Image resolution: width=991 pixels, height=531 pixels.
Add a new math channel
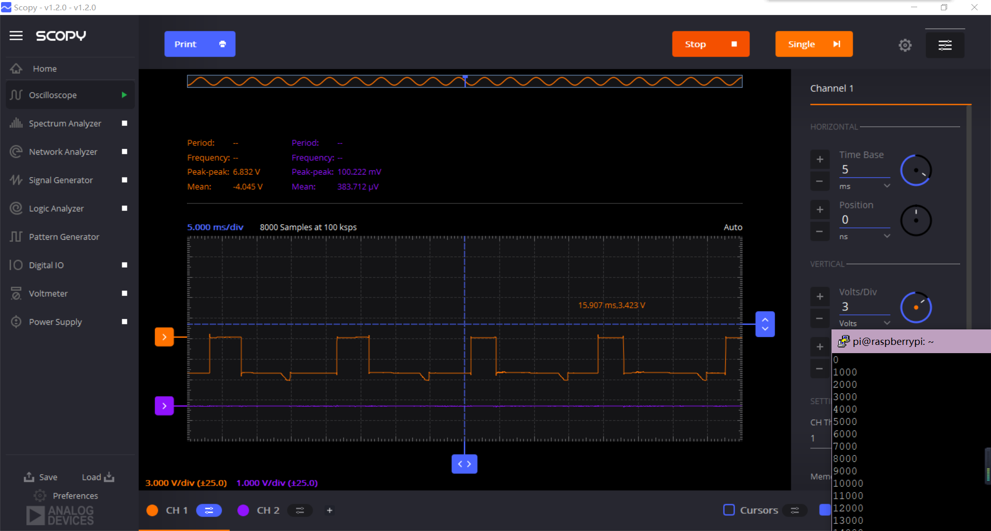tap(329, 510)
